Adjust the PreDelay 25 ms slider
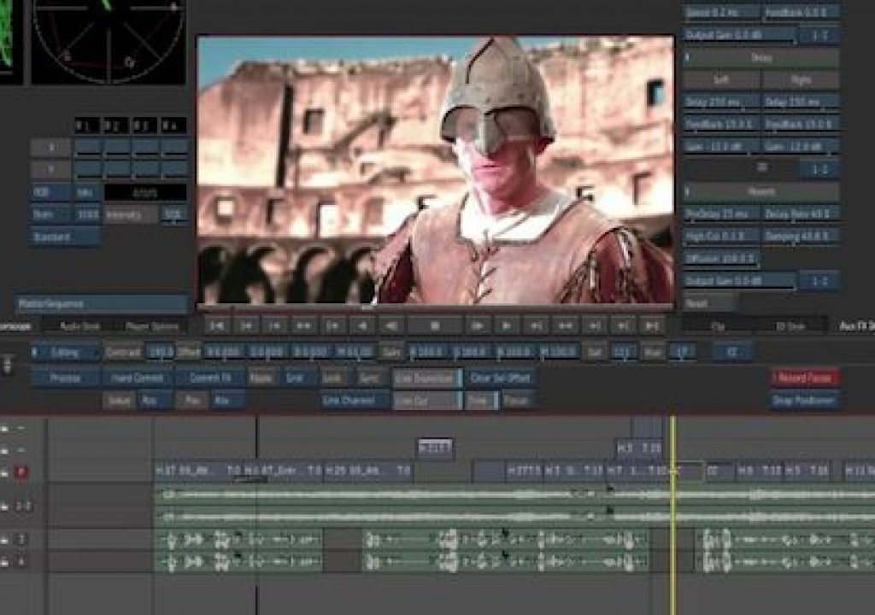Viewport: 875px width, 615px height. click(x=721, y=214)
